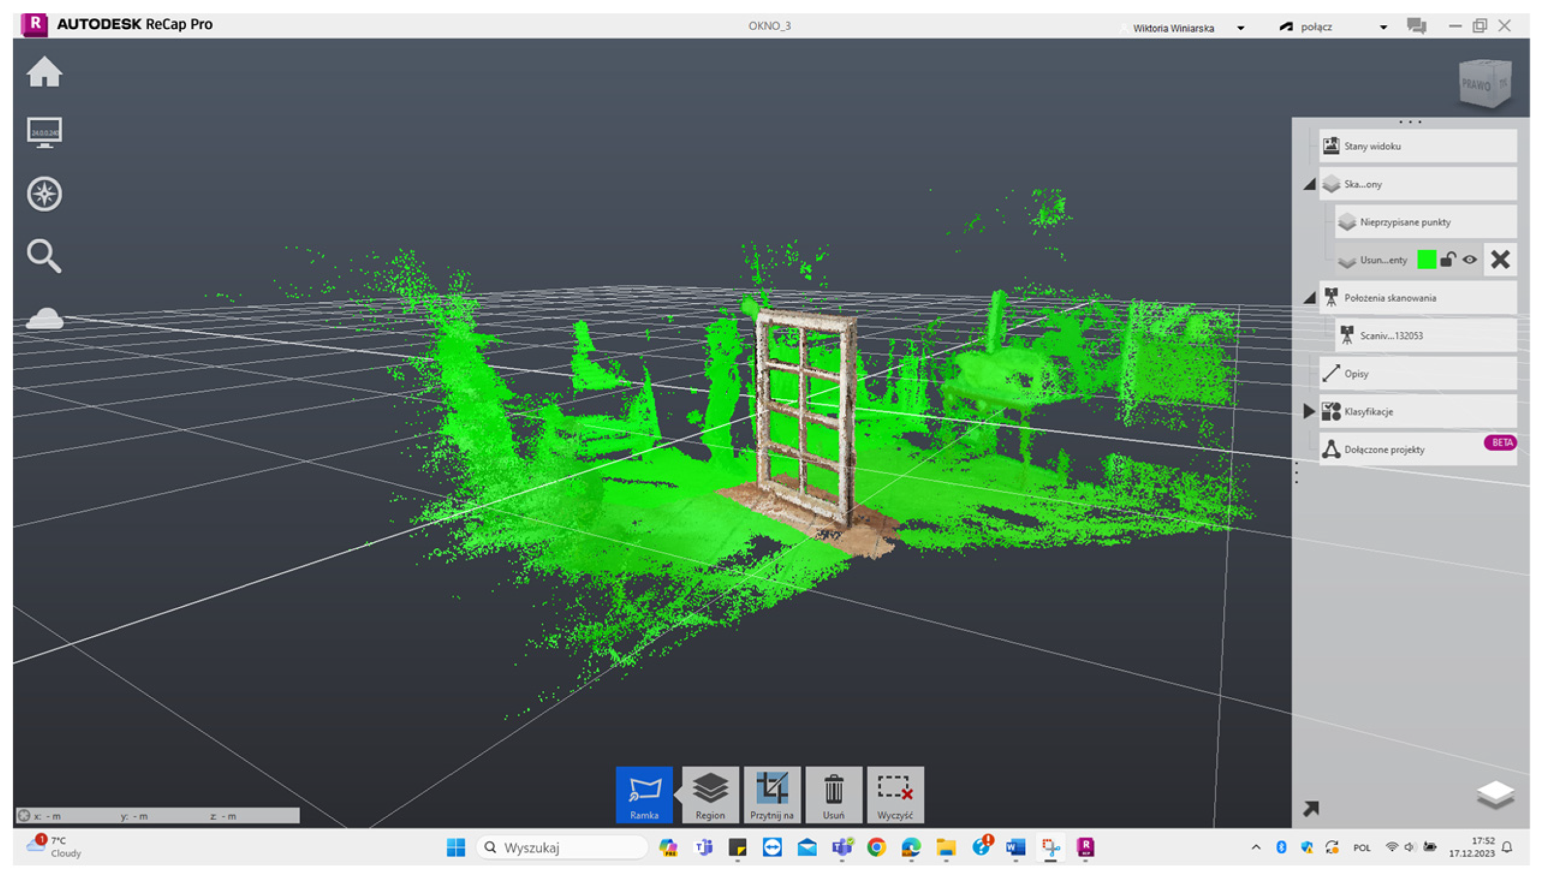The width and height of the screenshot is (1541, 879).
Task: Open the Wiktoria Winiarska account dropdown
Action: pos(1241,28)
